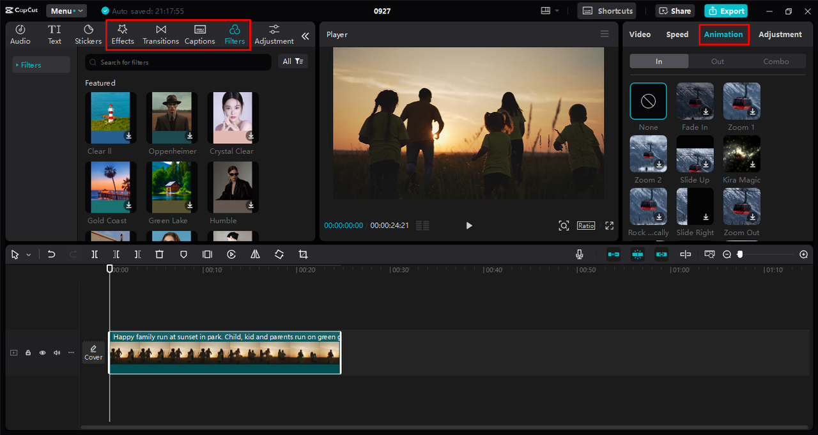
Task: Toggle the timeline ruler search icon
Action: pos(709,254)
